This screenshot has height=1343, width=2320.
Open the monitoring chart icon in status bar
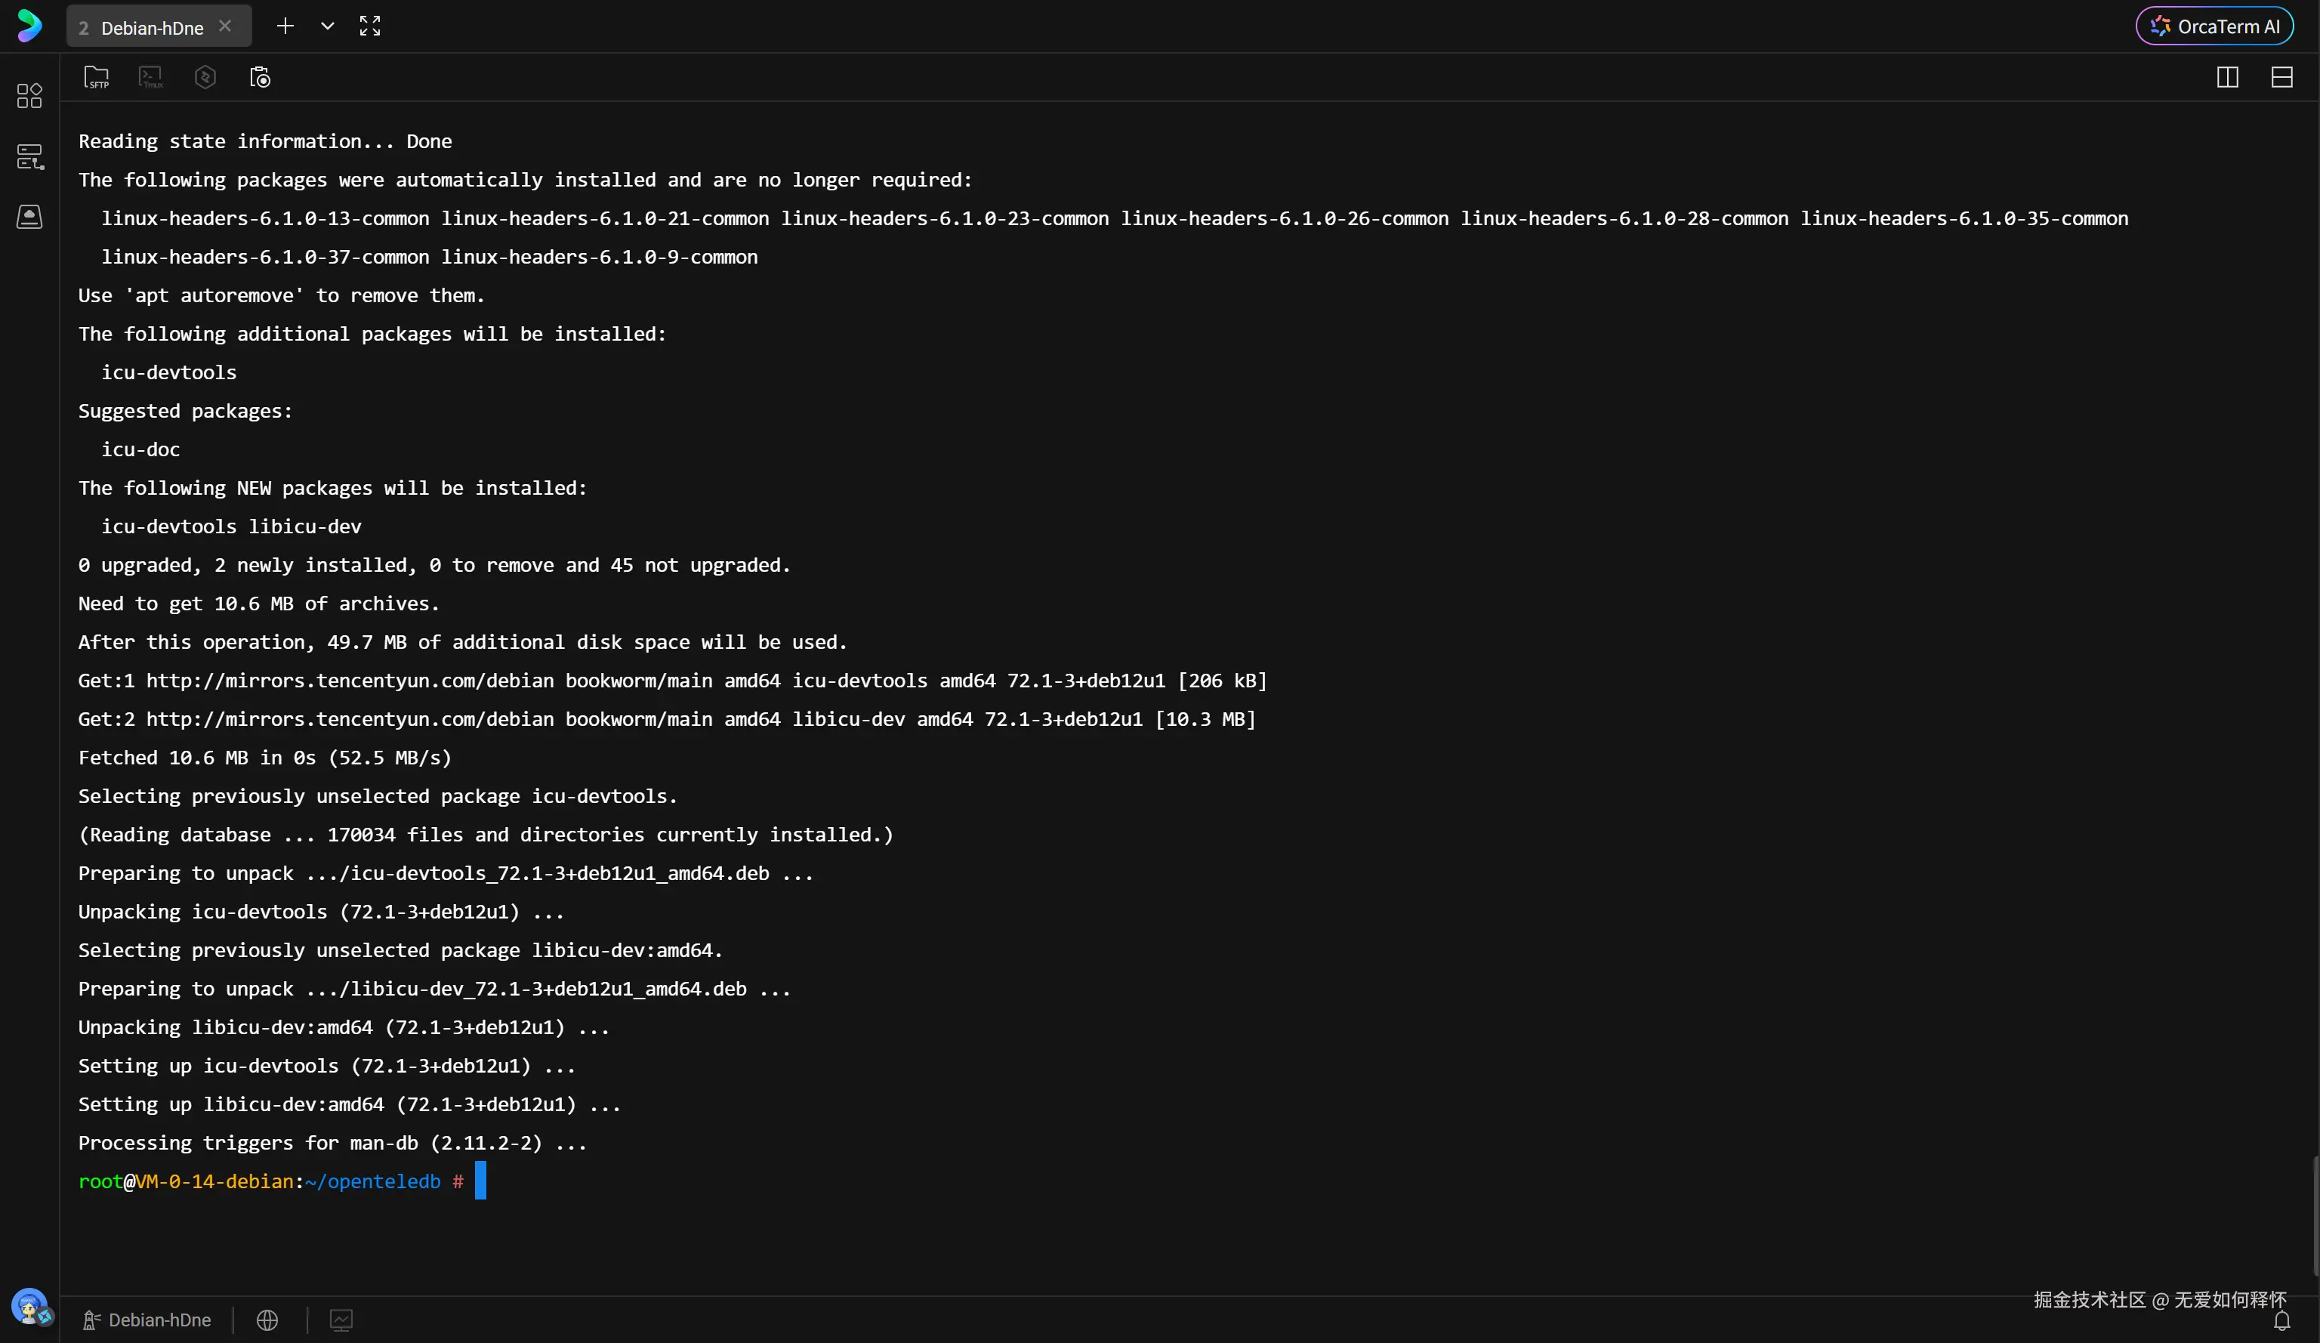341,1320
